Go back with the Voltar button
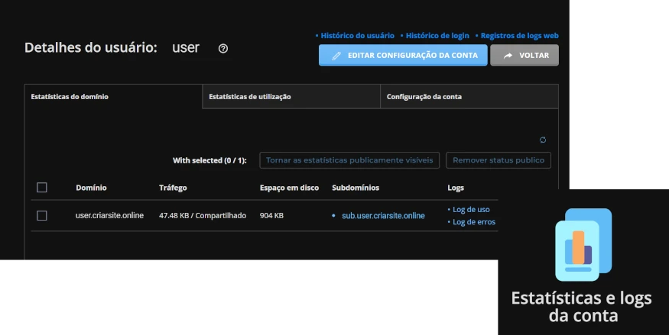Screen dimensions: 669x335 tap(524, 56)
